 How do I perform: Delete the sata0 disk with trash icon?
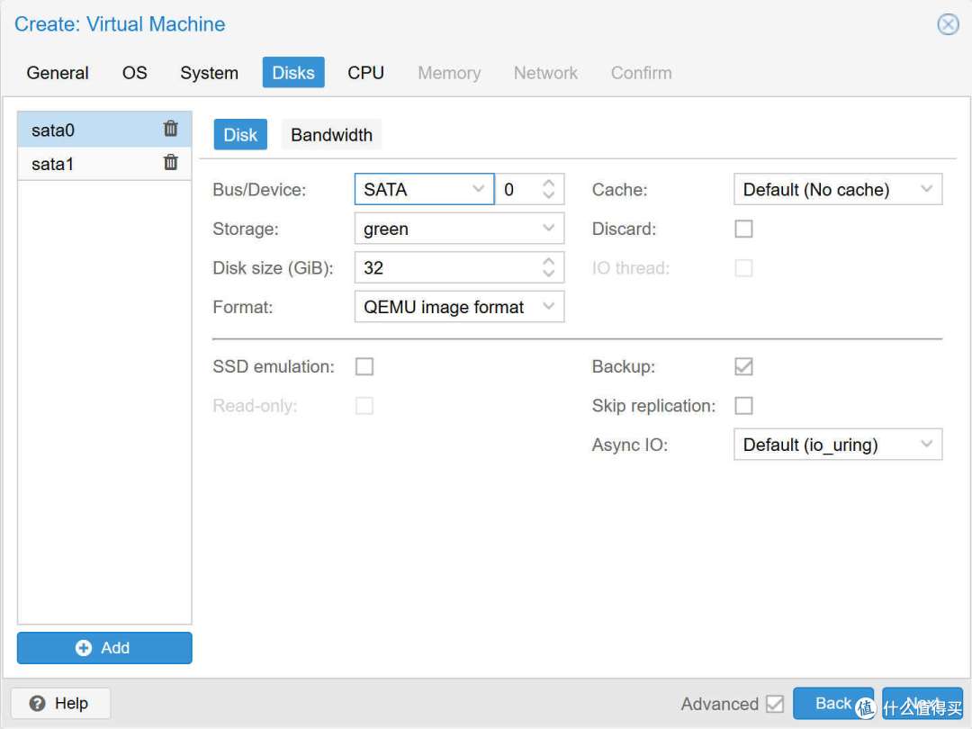pos(170,130)
